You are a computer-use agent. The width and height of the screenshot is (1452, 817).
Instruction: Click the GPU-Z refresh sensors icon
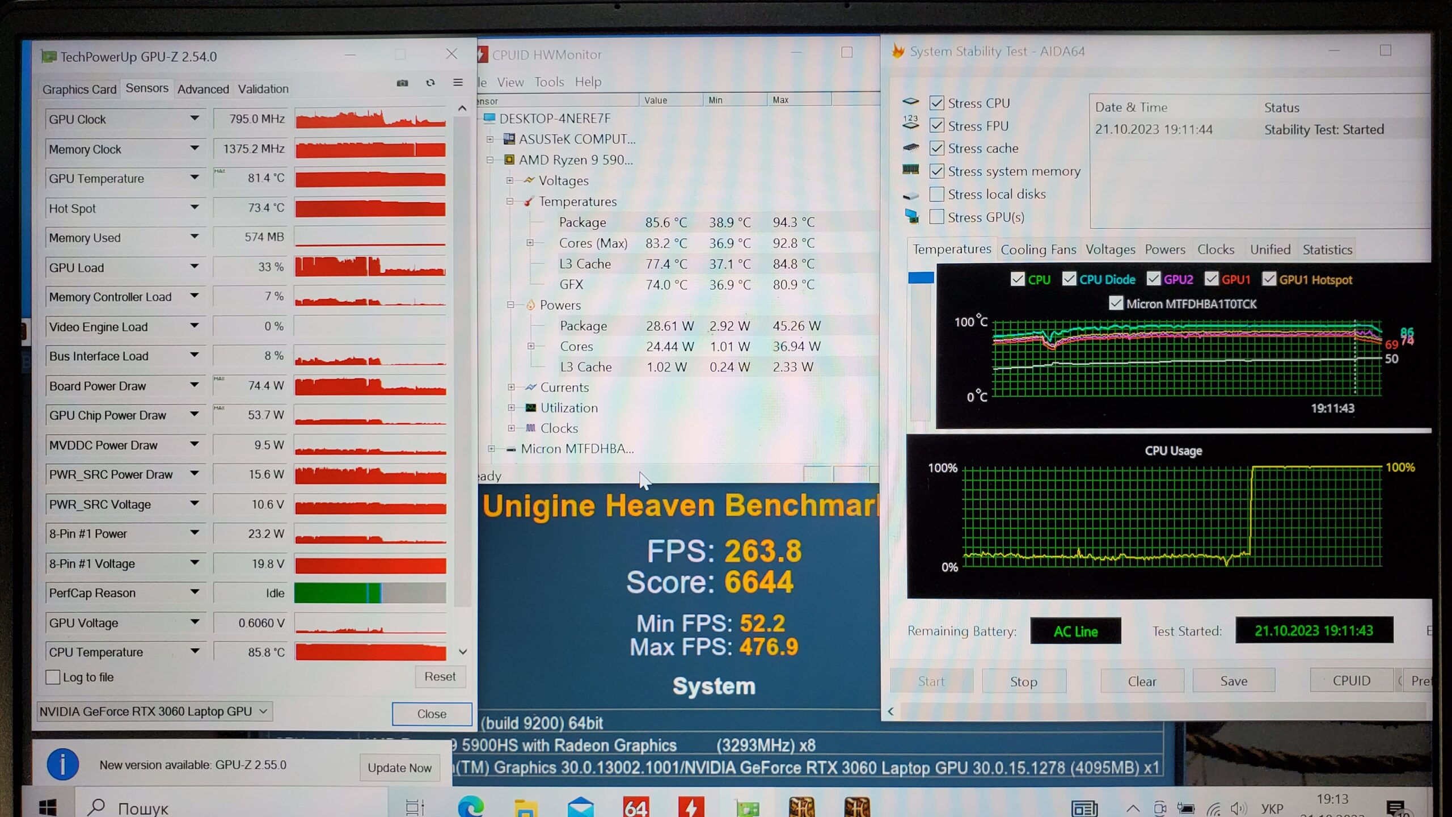430,83
